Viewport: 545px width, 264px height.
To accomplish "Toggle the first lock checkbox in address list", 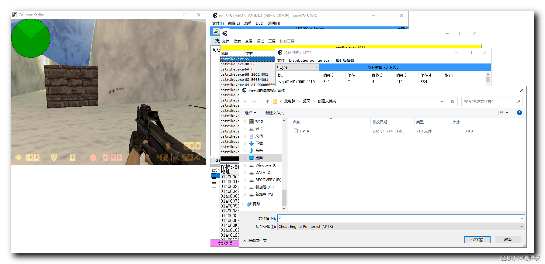I will pos(214,176).
